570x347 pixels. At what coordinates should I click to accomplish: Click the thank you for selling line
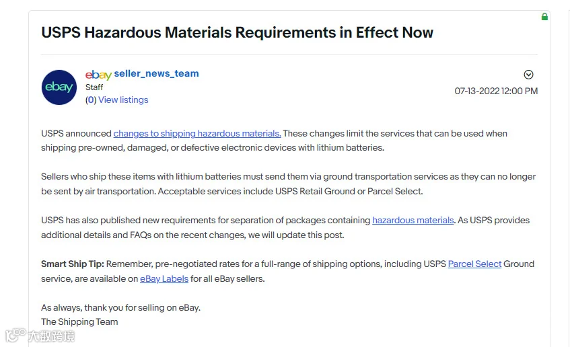click(x=120, y=308)
